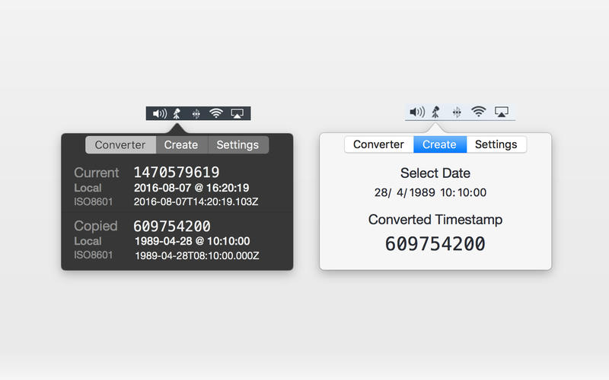Click the AirPlay icon in the light menu bar

tap(502, 112)
